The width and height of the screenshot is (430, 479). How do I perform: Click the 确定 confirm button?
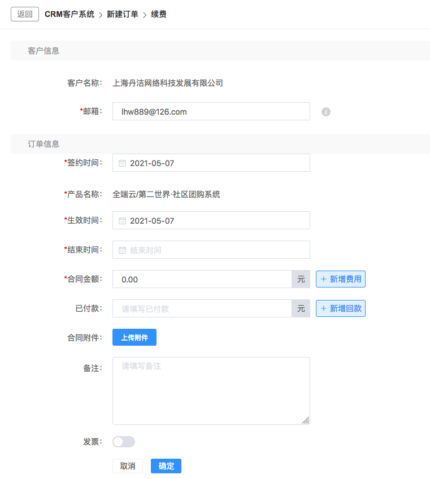click(166, 466)
